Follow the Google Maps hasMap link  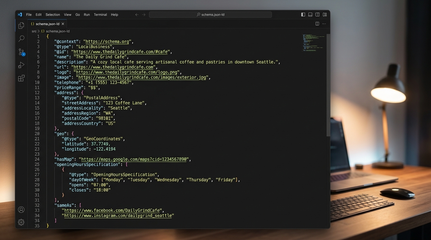coord(134,159)
